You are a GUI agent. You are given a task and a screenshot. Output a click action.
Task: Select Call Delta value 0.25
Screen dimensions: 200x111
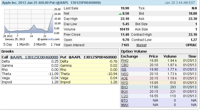tap(55, 61)
